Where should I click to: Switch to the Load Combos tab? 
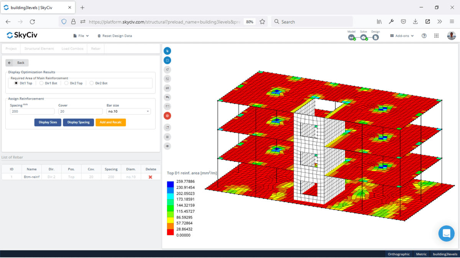72,49
